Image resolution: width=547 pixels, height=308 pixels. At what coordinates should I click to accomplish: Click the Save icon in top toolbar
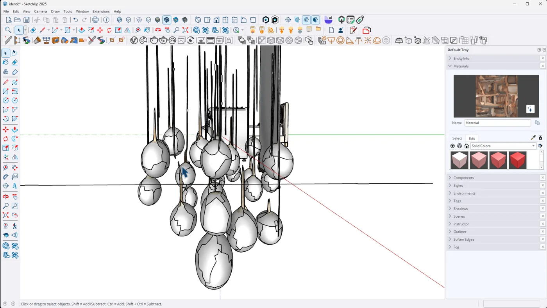click(x=27, y=20)
